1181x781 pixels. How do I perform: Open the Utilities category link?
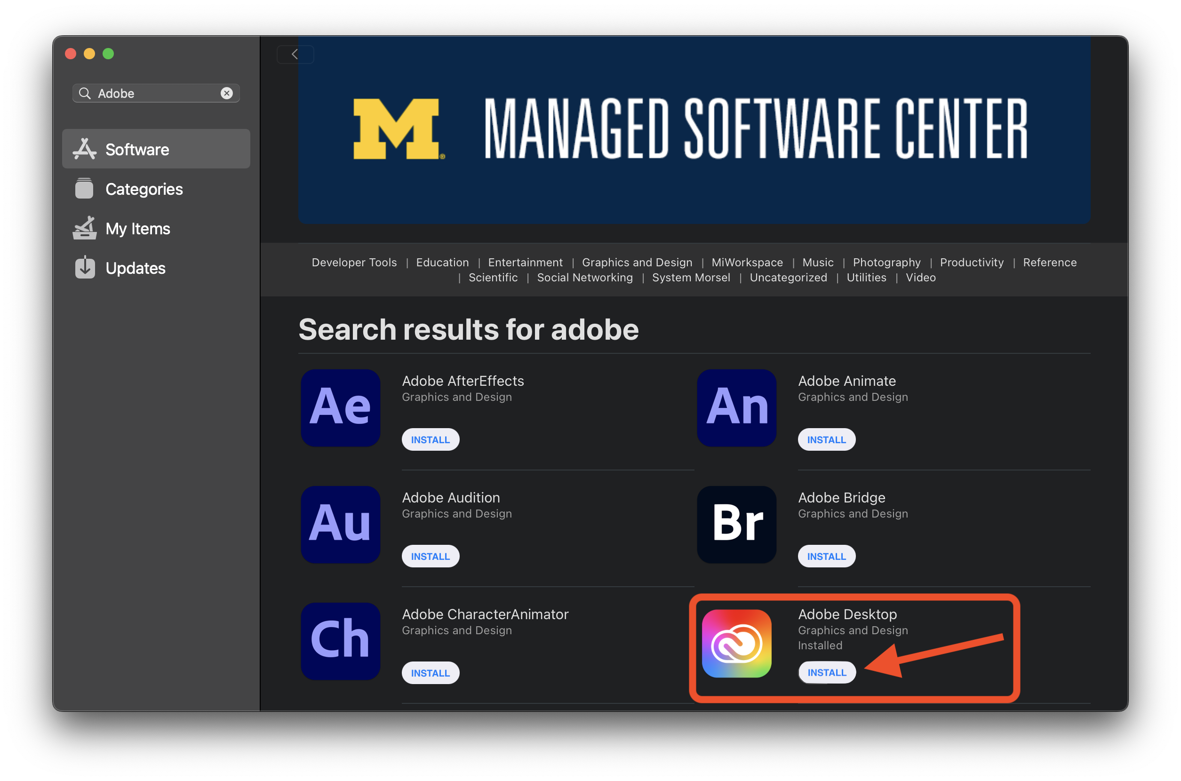click(866, 278)
